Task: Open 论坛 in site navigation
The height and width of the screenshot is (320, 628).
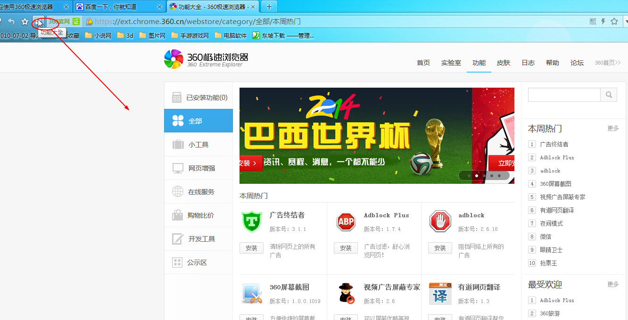Action: 577,63
